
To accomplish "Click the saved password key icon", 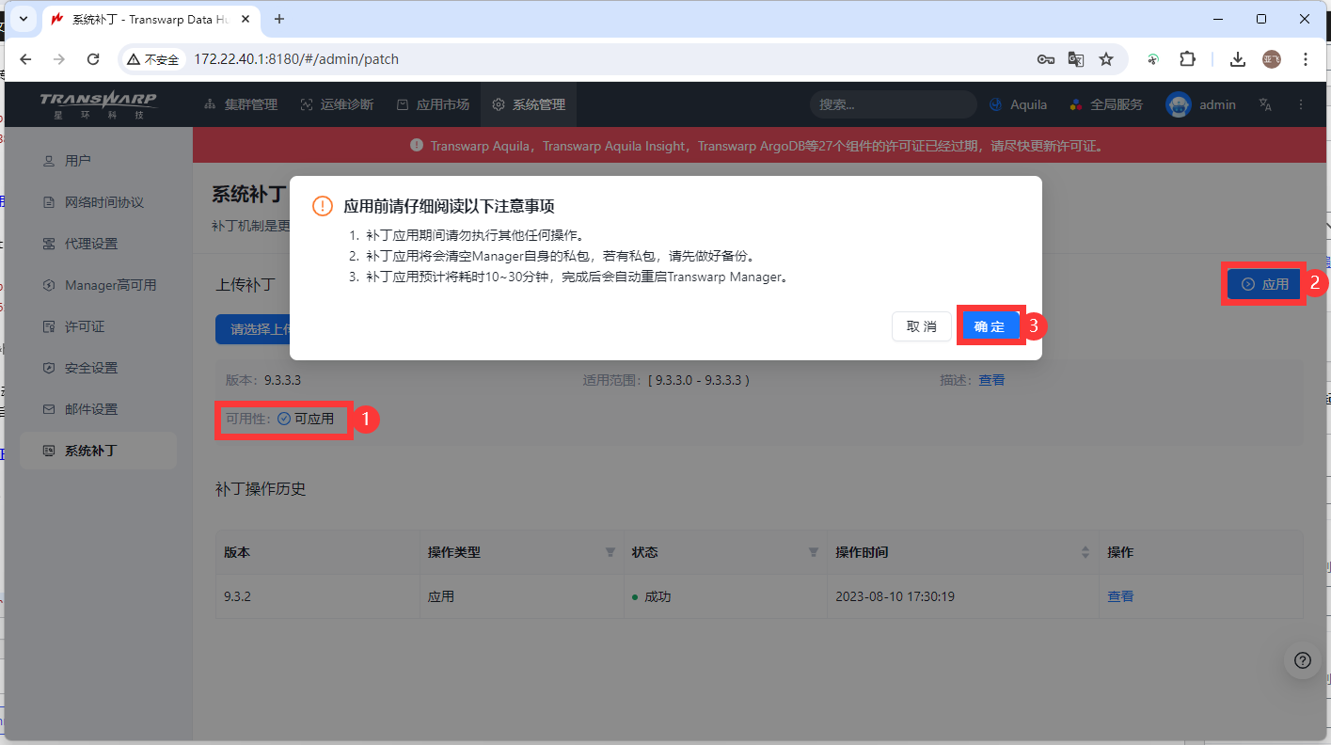I will 1046,59.
